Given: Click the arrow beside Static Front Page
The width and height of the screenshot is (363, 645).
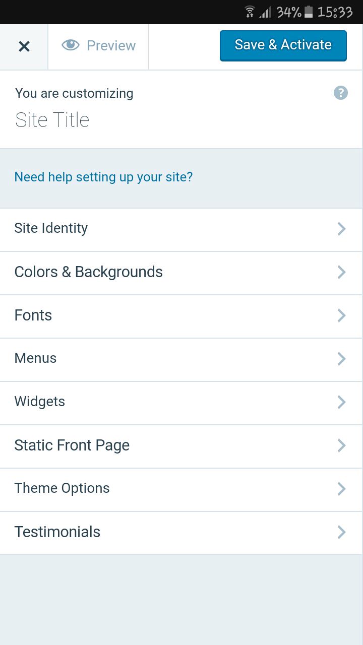Looking at the screenshot, I should (x=341, y=445).
